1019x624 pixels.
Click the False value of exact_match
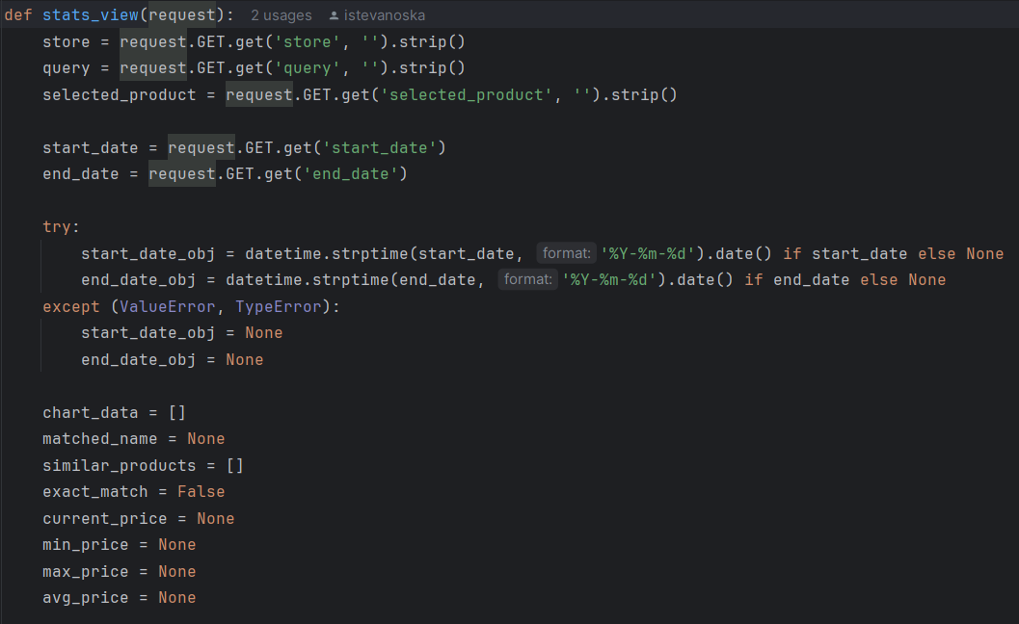click(x=201, y=492)
